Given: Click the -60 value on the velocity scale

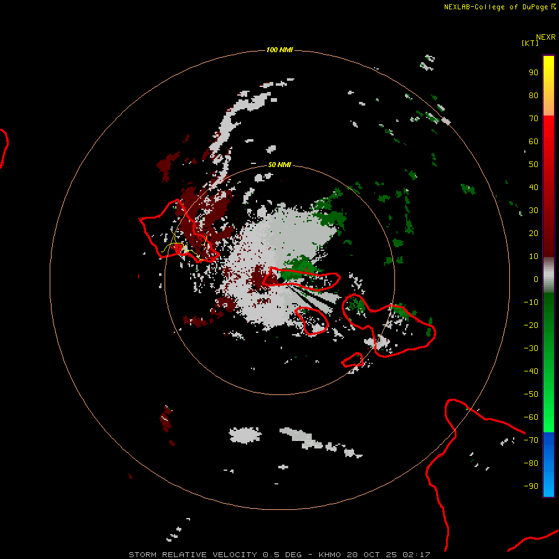Looking at the screenshot, I should click(x=531, y=417).
